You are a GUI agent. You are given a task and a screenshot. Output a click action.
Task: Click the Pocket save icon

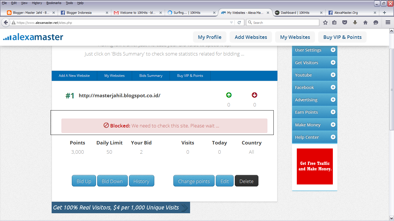pyautogui.click(x=345, y=22)
